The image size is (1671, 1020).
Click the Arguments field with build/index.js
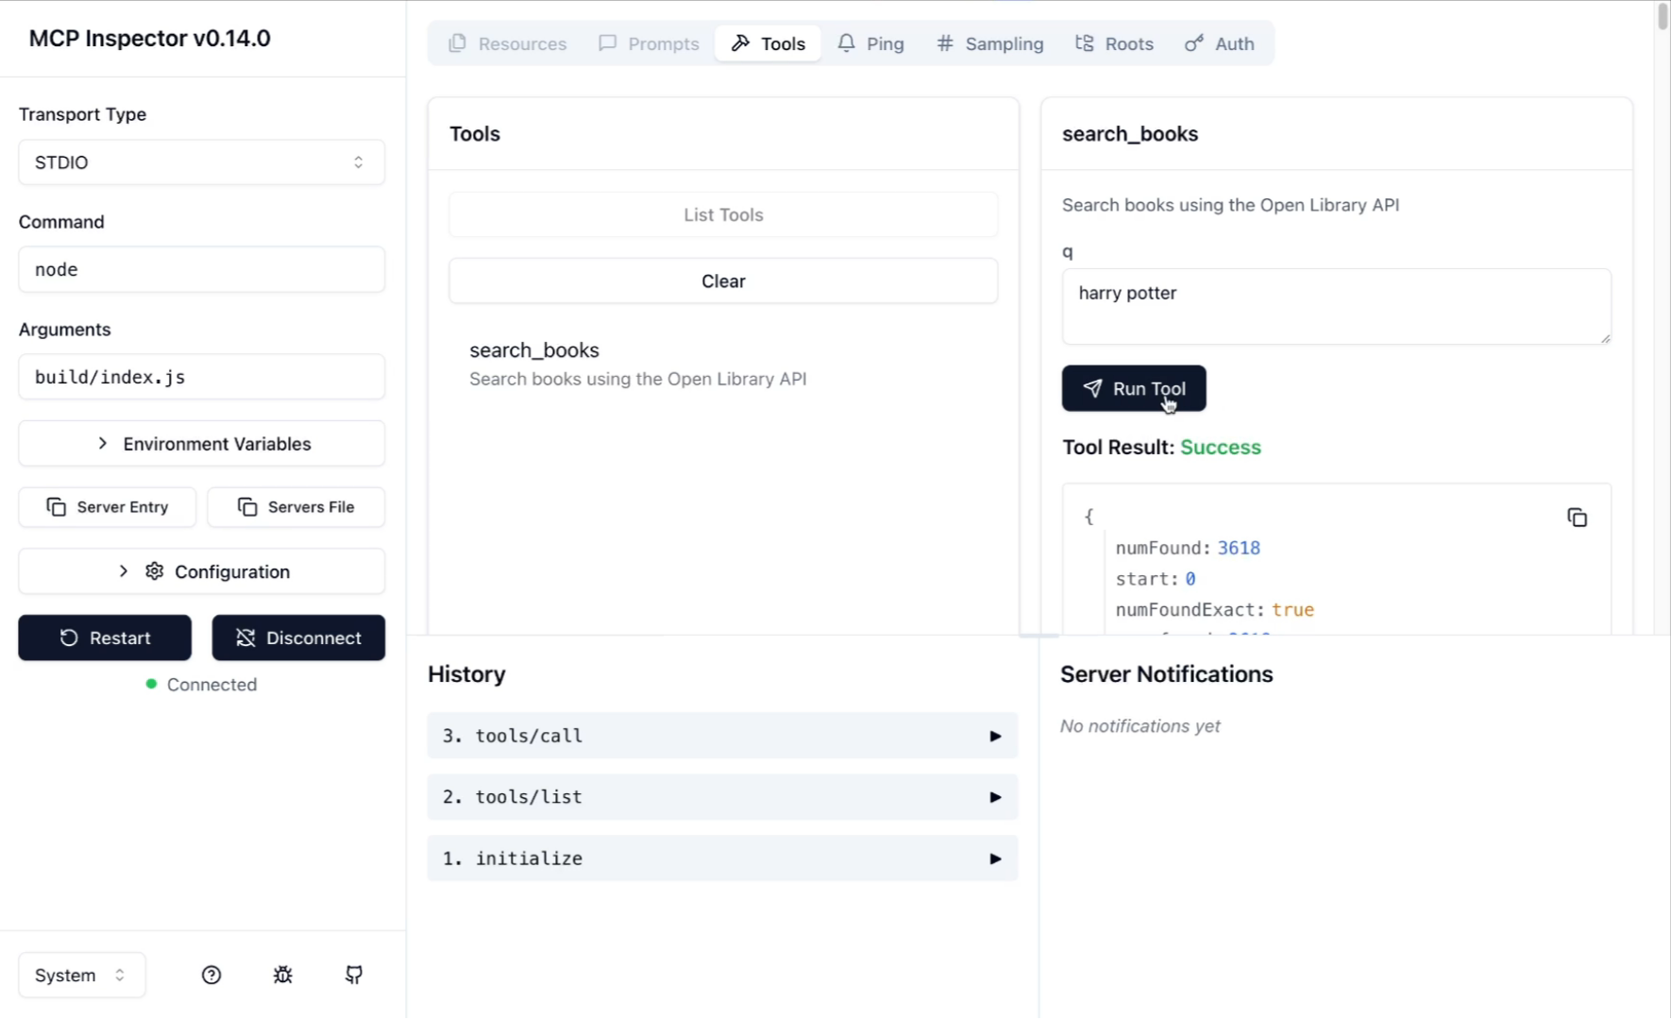click(x=201, y=377)
